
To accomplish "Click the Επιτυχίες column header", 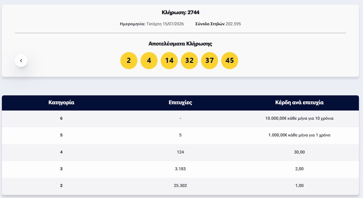I will [180, 102].
